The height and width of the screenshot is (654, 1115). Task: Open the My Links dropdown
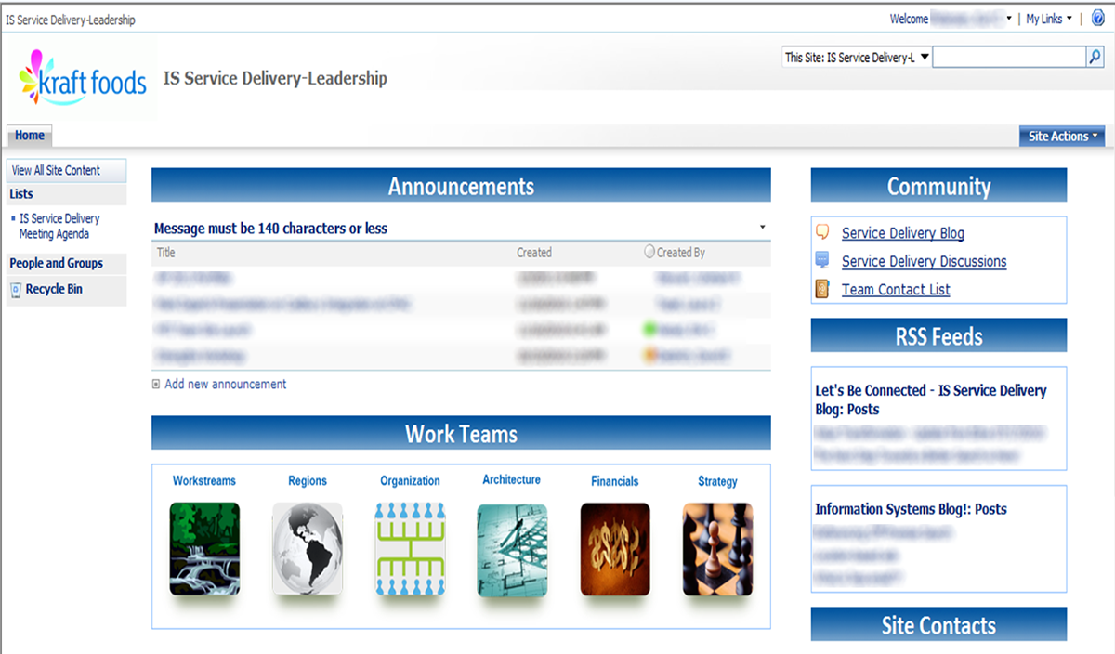click(x=1049, y=19)
